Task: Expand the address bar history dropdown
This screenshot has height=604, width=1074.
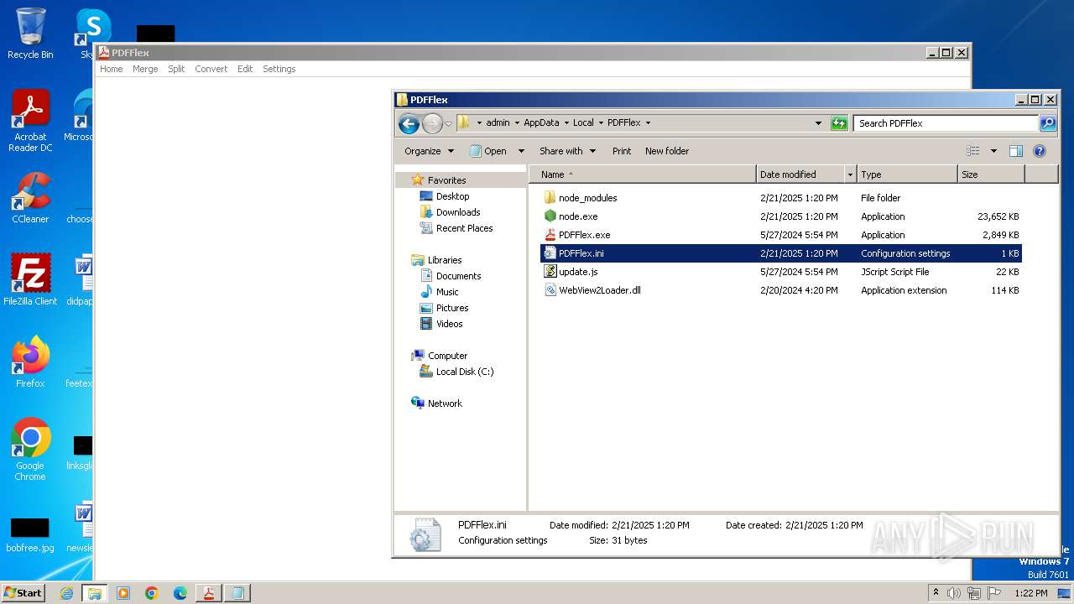Action: tap(818, 123)
